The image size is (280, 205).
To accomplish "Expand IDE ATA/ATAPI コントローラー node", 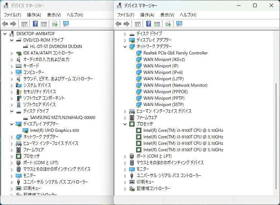I will pos(12,53).
